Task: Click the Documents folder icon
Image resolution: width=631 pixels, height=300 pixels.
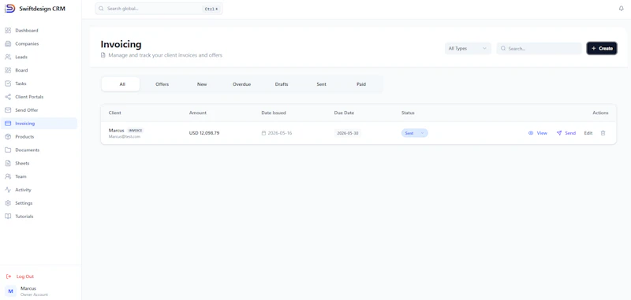Action: click(8, 150)
